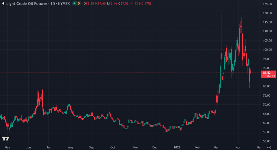Click the 125.00 price scale label
The height and width of the screenshot is (150, 277).
coord(267,4)
